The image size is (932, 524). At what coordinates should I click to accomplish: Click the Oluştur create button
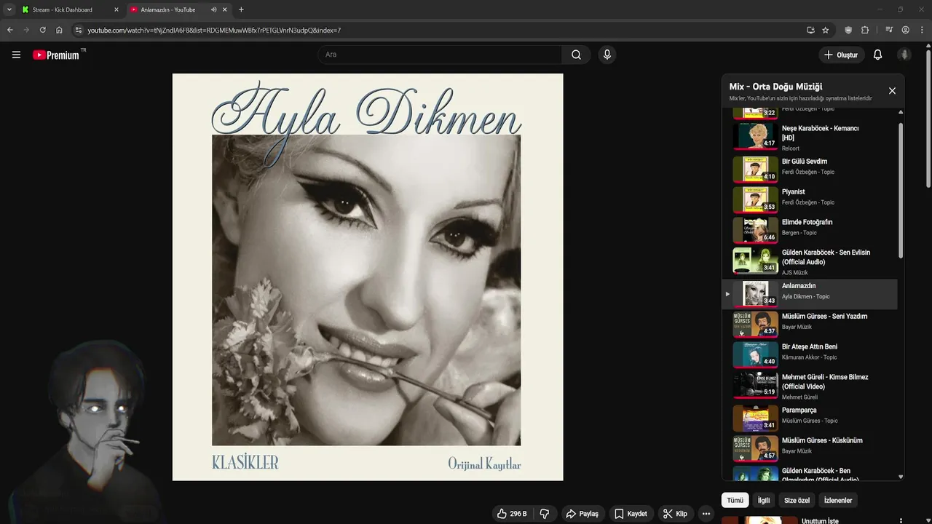tap(841, 55)
